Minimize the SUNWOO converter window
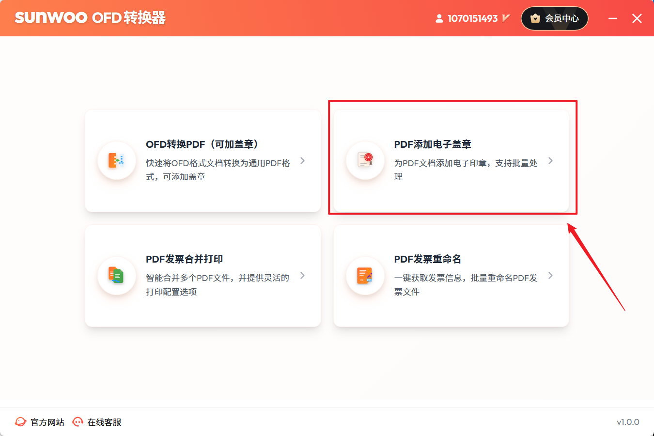 click(613, 18)
